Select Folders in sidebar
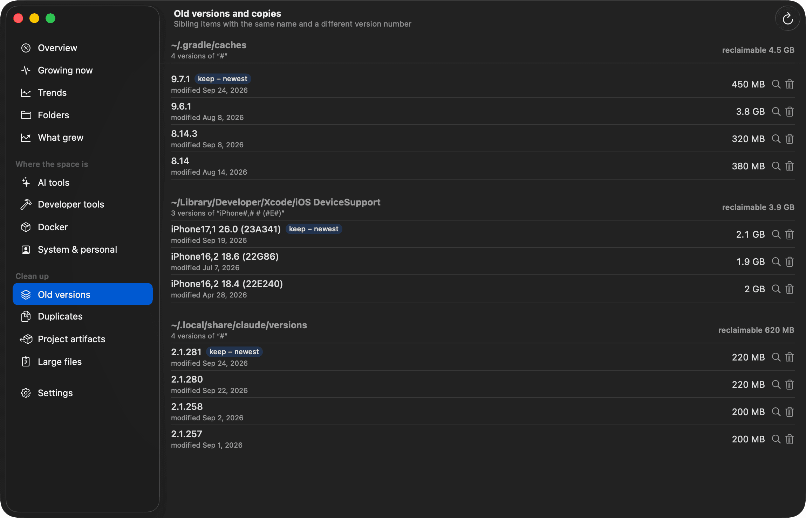The image size is (806, 518). pyautogui.click(x=83, y=115)
